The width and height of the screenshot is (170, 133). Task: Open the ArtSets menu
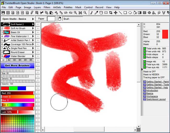pos(57,7)
